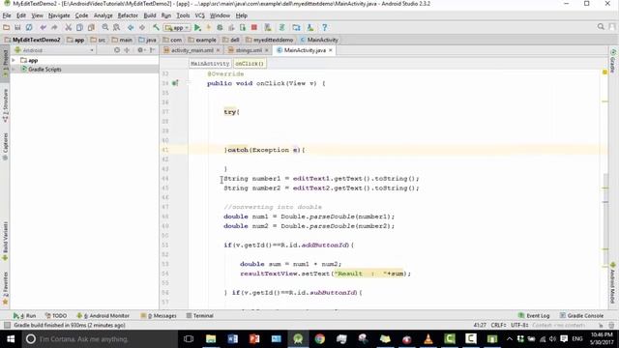Open the TODO tool window button
This screenshot has height=348, width=619.
56,316
